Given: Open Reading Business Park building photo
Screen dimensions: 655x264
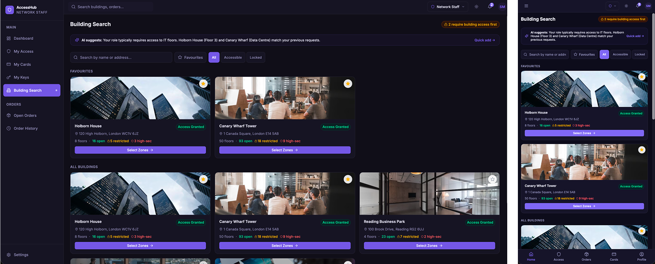Looking at the screenshot, I should (x=429, y=194).
